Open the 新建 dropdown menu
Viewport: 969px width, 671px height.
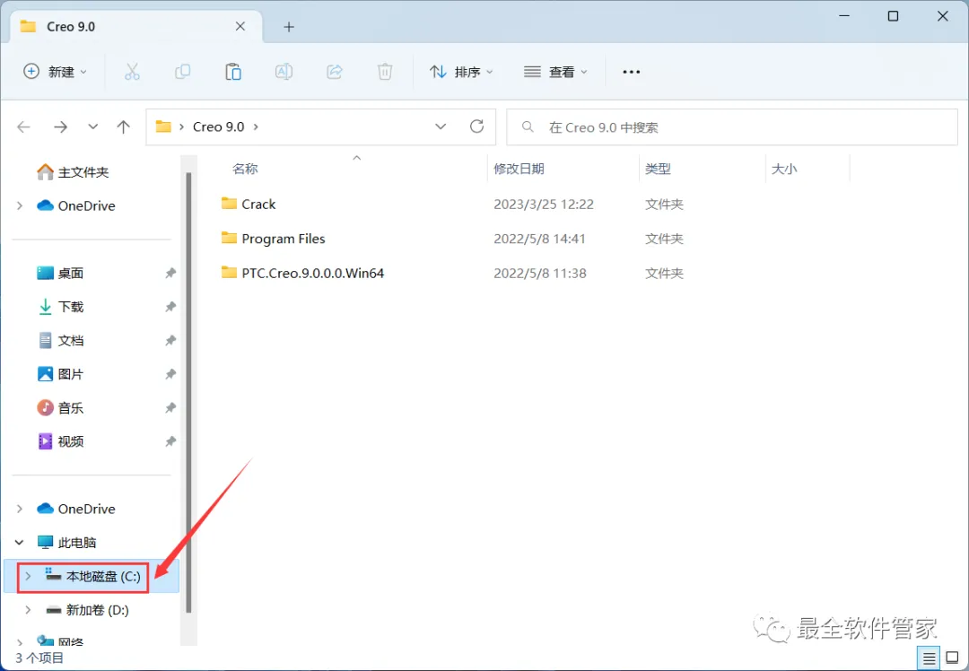tap(56, 72)
